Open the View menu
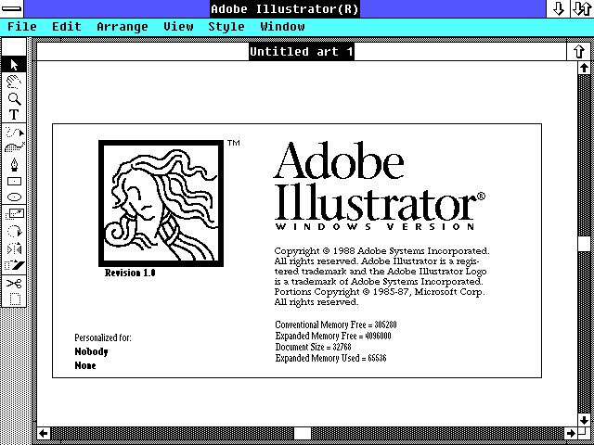The width and height of the screenshot is (594, 445). [178, 27]
